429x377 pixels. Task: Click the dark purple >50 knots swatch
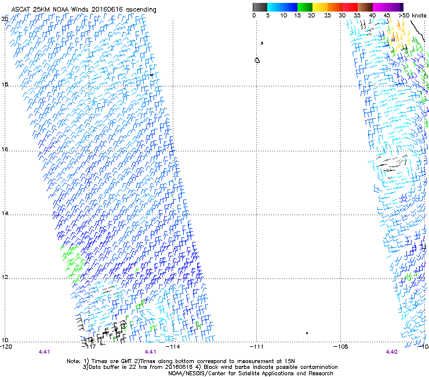pos(402,7)
